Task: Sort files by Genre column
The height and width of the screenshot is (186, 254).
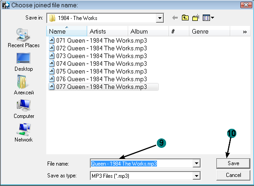Action: [x=210, y=31]
